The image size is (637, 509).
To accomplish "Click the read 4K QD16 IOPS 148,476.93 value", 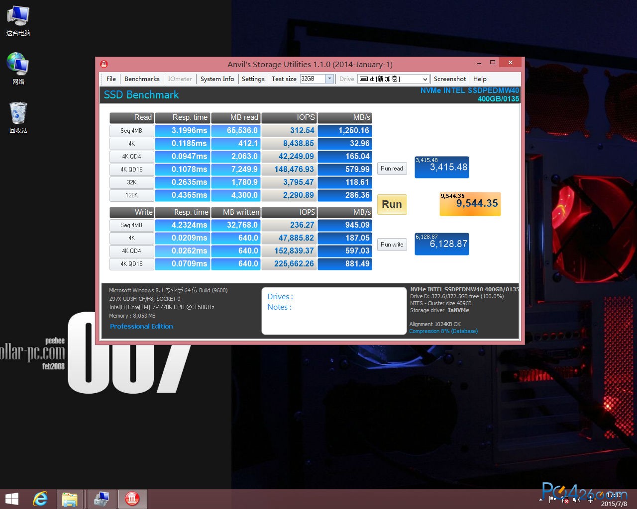I will 289,170.
